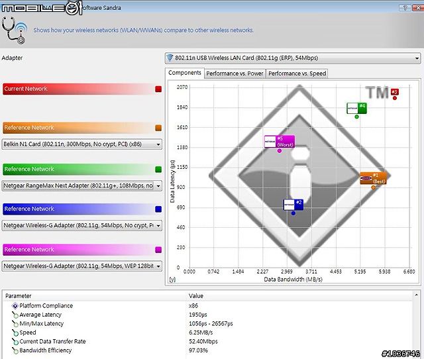The width and height of the screenshot is (424, 359).
Task: Click the help question-mark button
Action: 405,7
